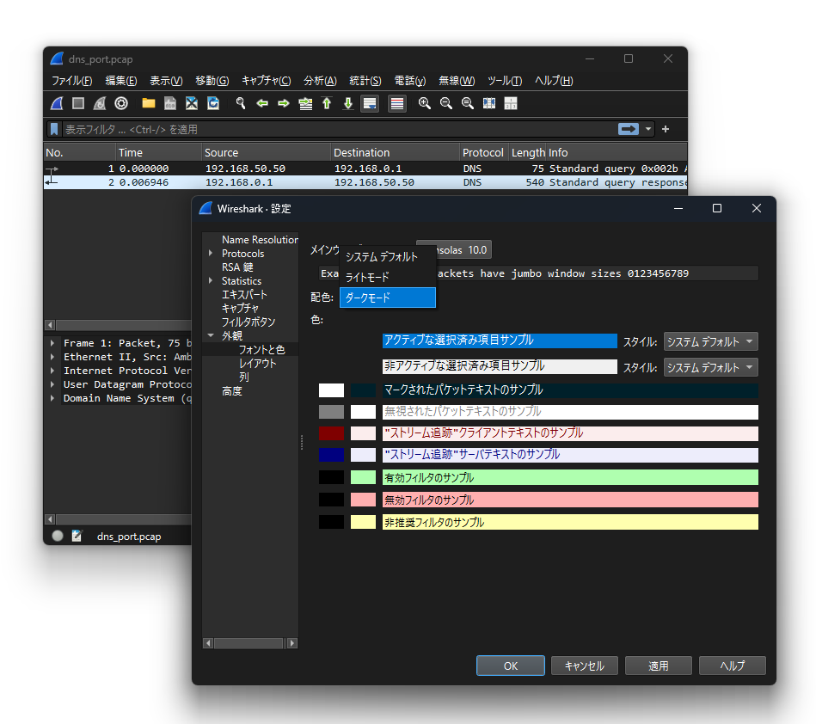Image resolution: width=816 pixels, height=724 pixels.
Task: Click settings tree horizontal scrollbar right arrow
Action: [292, 643]
